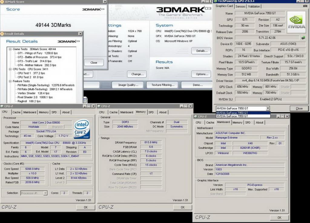This screenshot has width=310, height=223.
Task: Select GT2 - Battle of Proxycon row
Action: (39, 57)
